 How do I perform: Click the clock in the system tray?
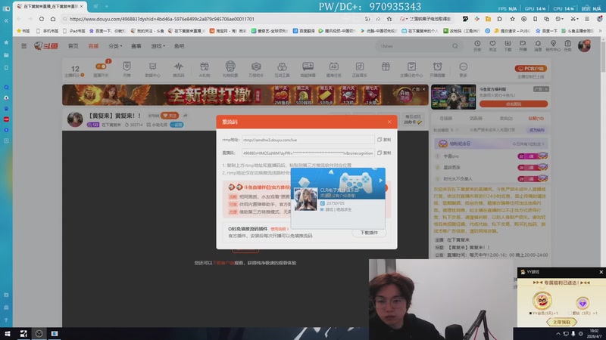point(595,333)
